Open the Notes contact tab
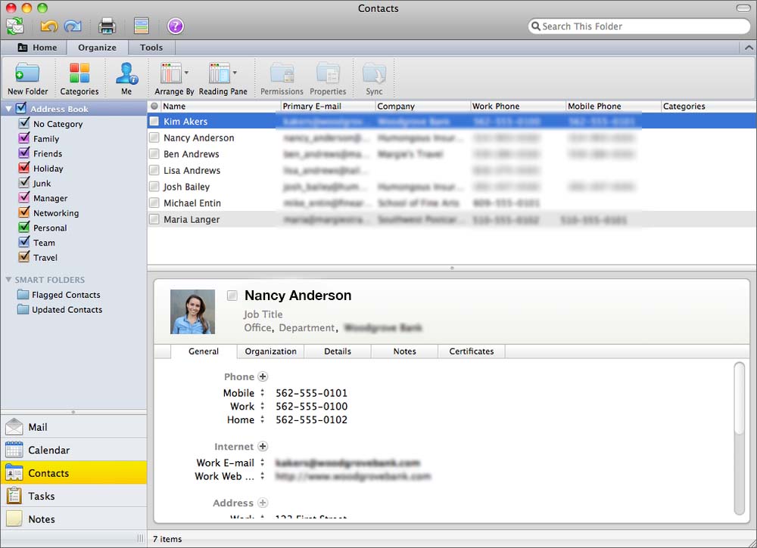Screen dimensions: 757x548 point(404,351)
